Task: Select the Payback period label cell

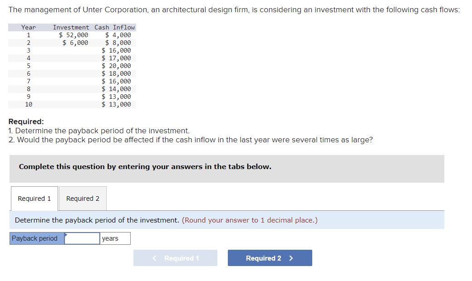Action: click(x=34, y=238)
